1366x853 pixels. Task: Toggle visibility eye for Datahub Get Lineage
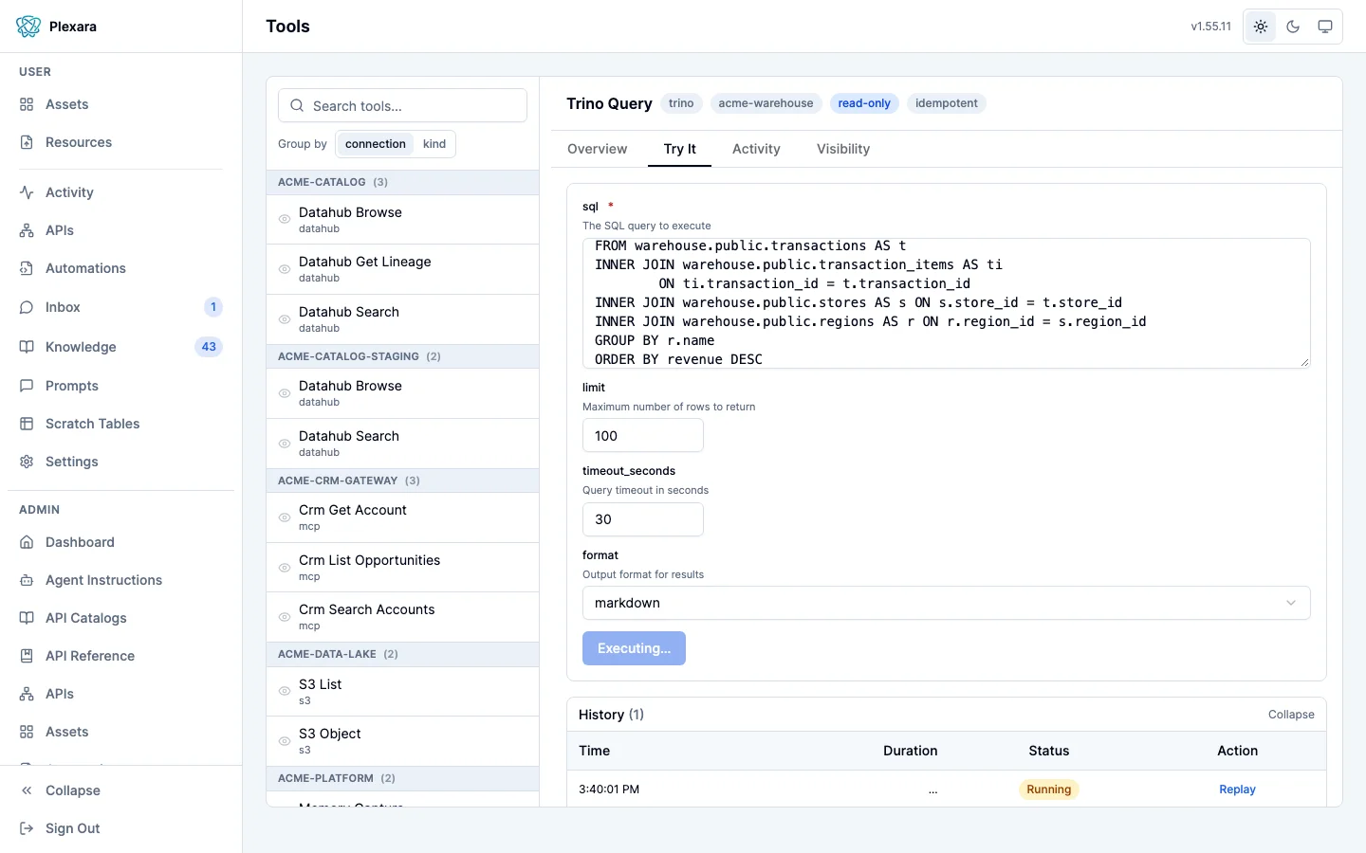click(x=285, y=269)
